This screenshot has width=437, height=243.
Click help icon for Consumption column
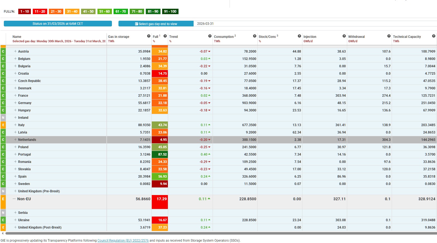(x=255, y=36)
